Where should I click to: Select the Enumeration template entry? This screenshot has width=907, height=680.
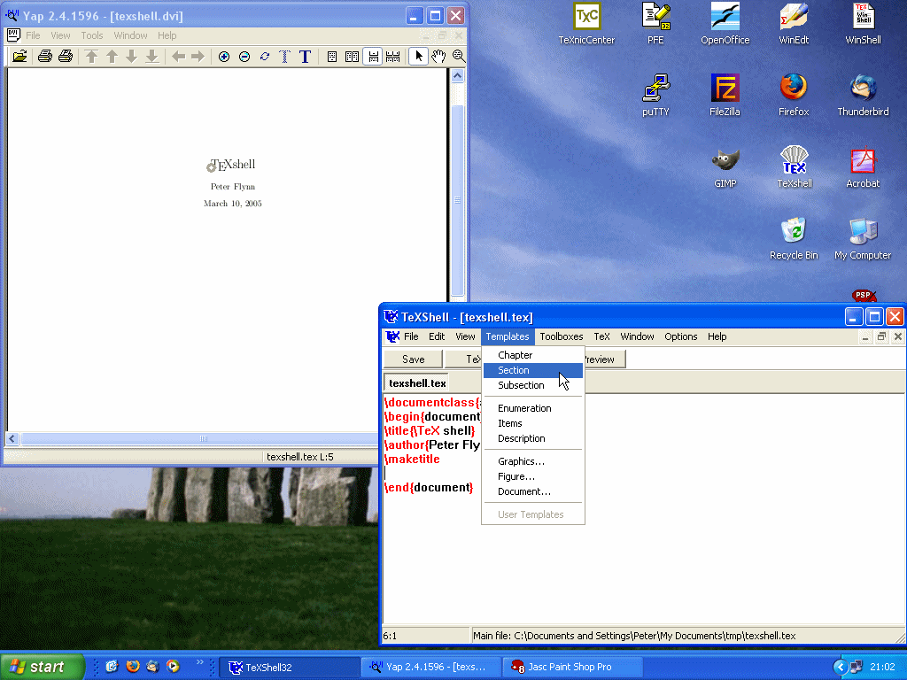pyautogui.click(x=524, y=408)
